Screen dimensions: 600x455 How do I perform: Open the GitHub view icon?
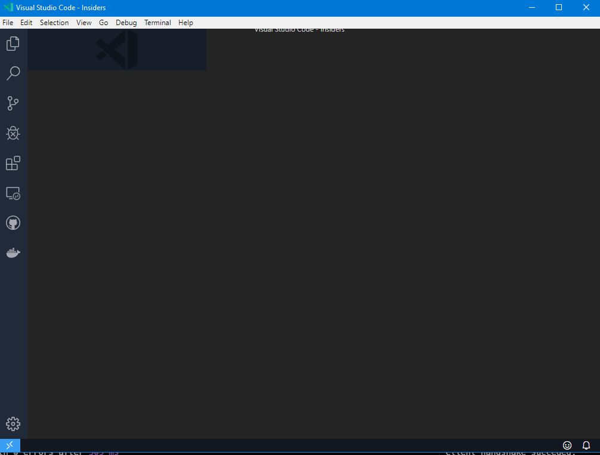[x=13, y=223]
